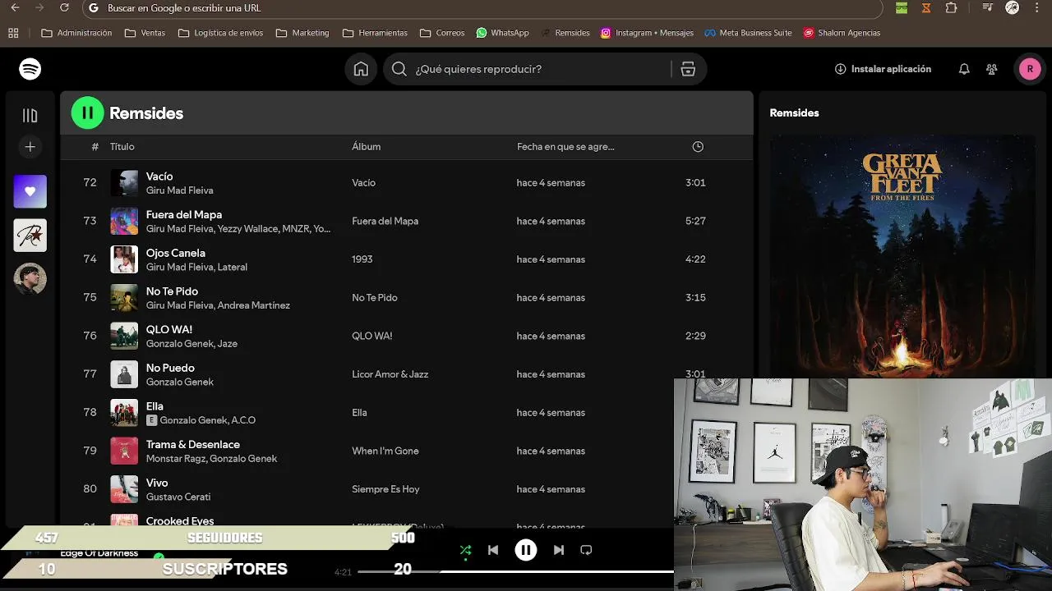
Task: Click Greta Van Fleet album cover
Action: (902, 256)
